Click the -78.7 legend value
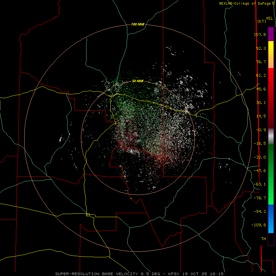The height and width of the screenshot is (276, 276). tap(260, 198)
